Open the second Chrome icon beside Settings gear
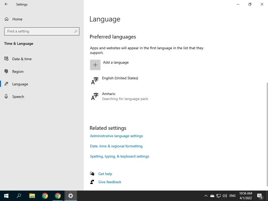Viewport: 268px width, 201px height. point(58,196)
